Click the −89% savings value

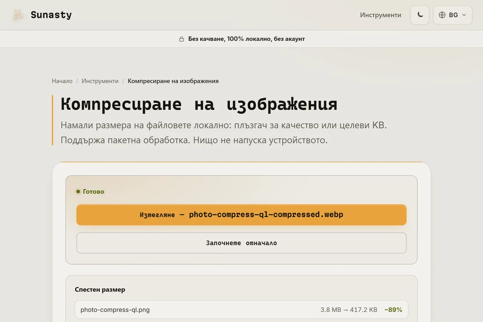(x=393, y=310)
